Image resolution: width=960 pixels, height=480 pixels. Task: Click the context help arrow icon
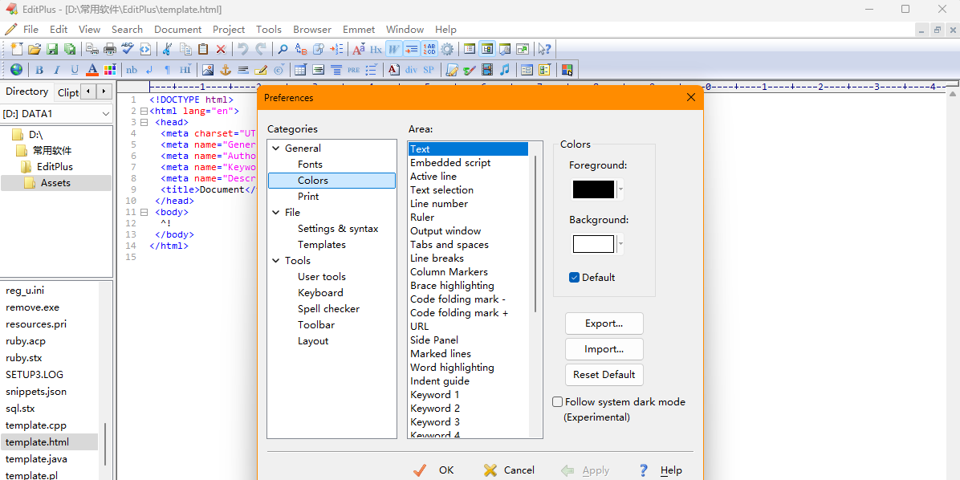(x=545, y=49)
